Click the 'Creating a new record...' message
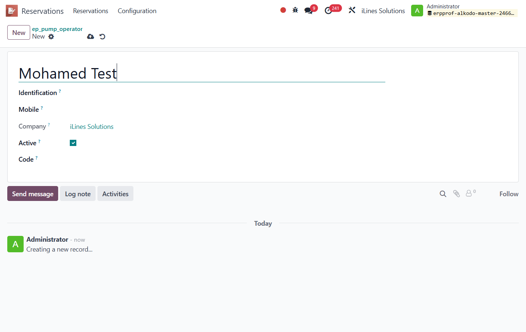Screen dimensions: 526x332 coord(60,249)
